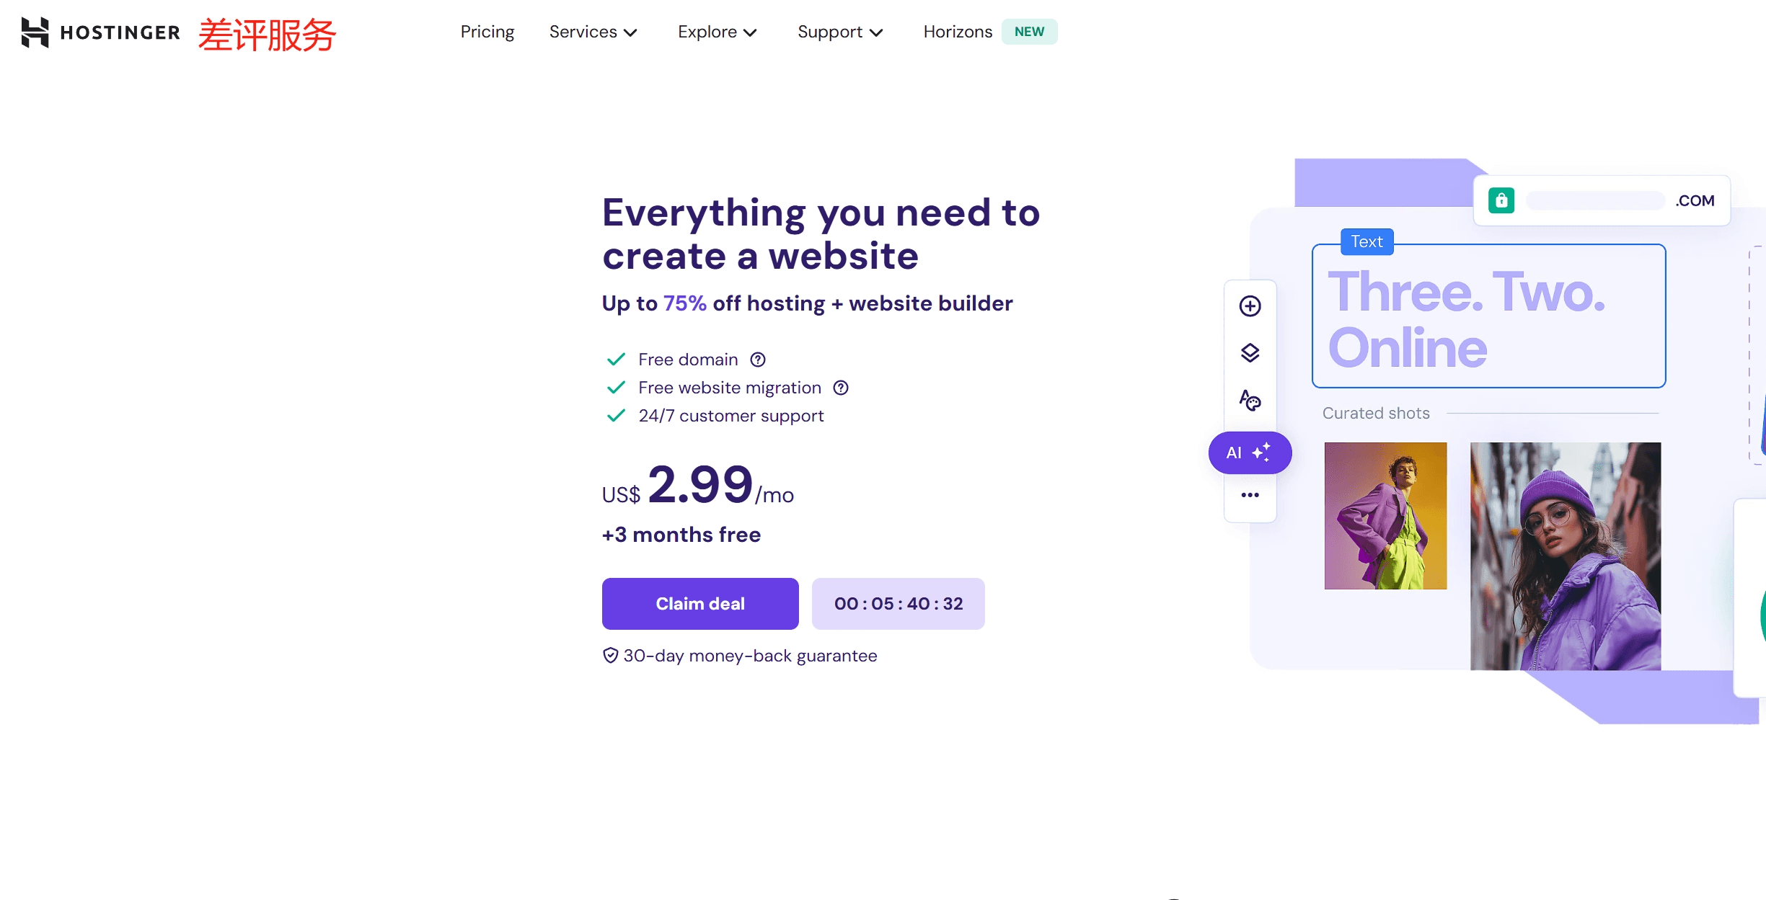Click the purple AI sparkle button
Screen dimensions: 1766x900
coord(1250,453)
